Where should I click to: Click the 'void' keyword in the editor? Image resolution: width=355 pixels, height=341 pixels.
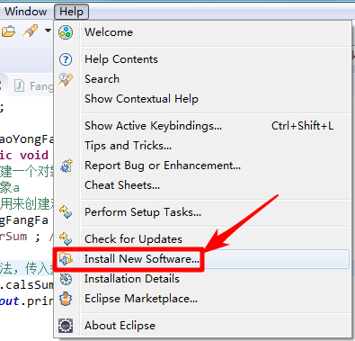[34, 155]
